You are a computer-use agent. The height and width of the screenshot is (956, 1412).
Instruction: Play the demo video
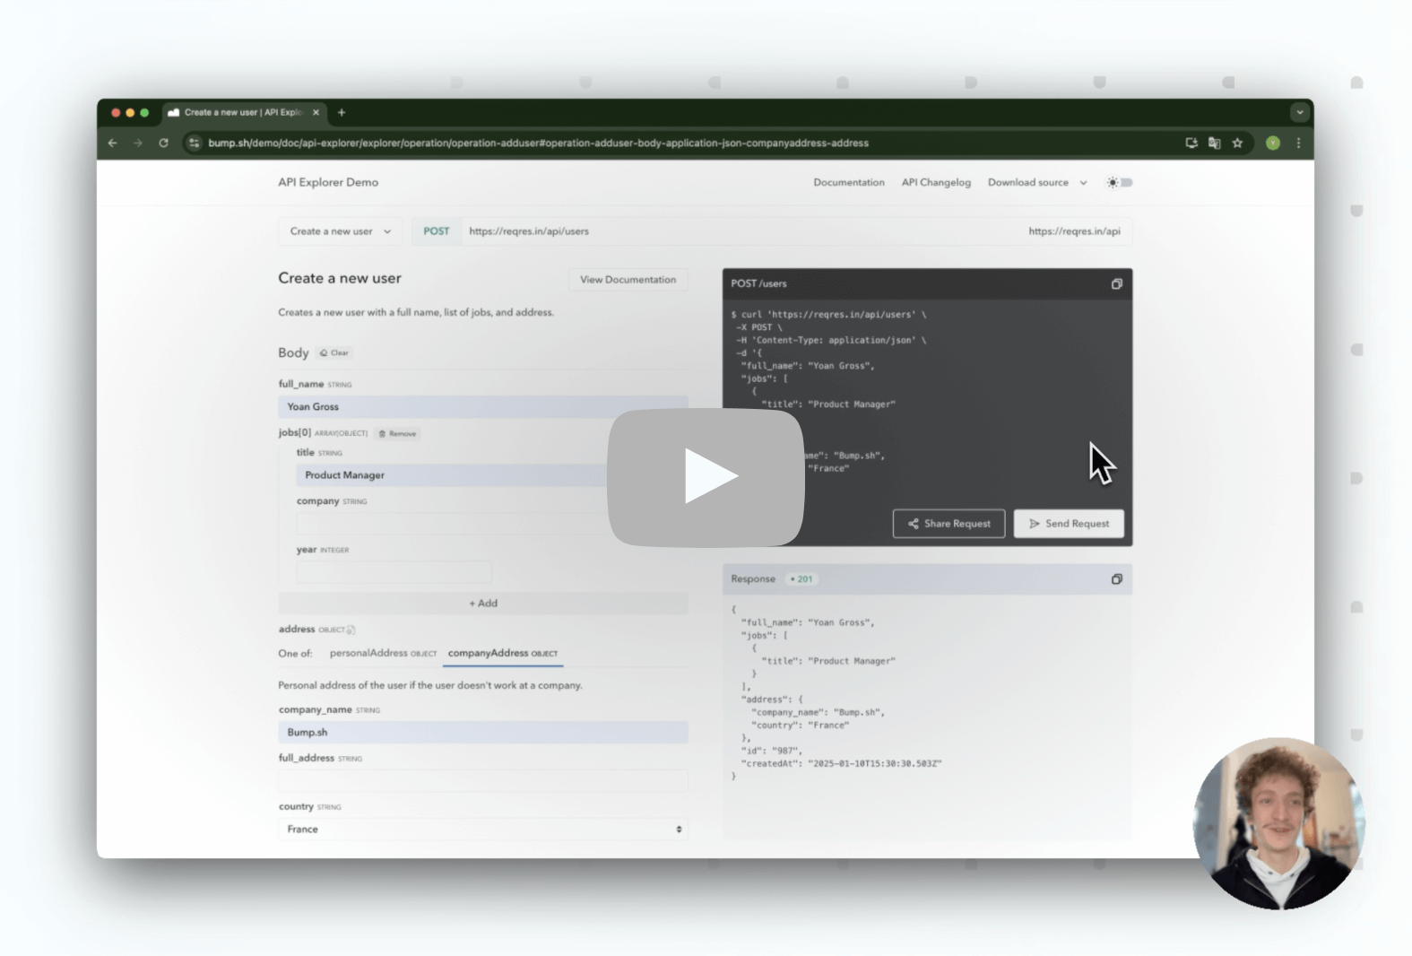[x=706, y=477]
